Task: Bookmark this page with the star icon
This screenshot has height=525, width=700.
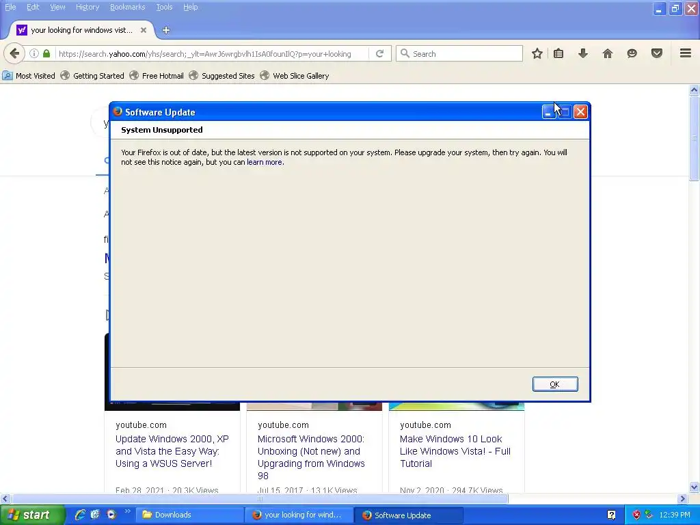Action: [537, 53]
